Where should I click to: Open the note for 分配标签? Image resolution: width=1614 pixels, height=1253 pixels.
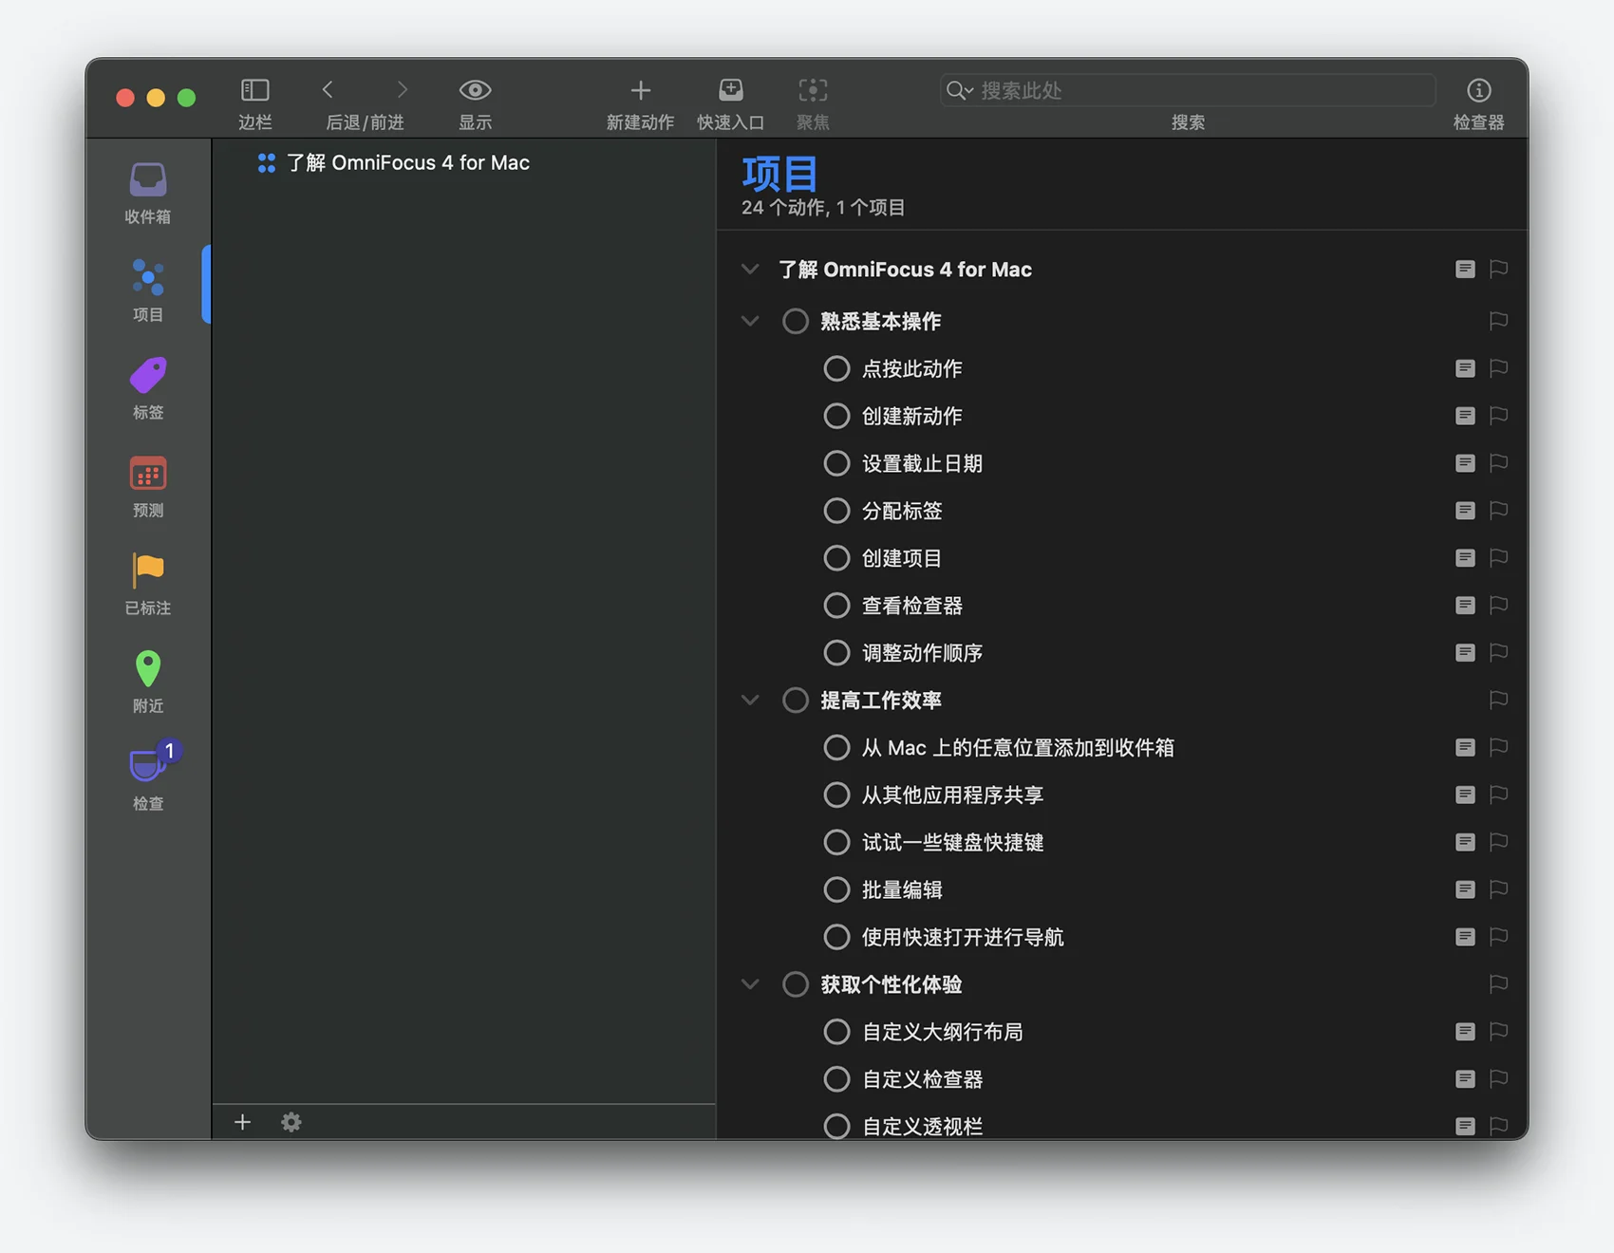(1465, 511)
